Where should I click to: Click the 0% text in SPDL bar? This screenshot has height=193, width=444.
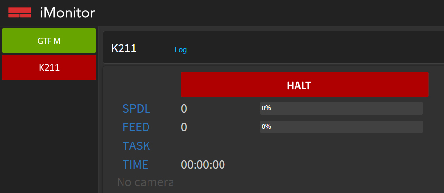click(266, 108)
